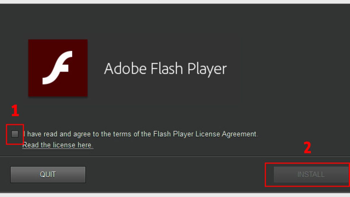Viewport: 350px width, 197px height.
Task: Click the Flash installer branding image
Action: point(57,67)
